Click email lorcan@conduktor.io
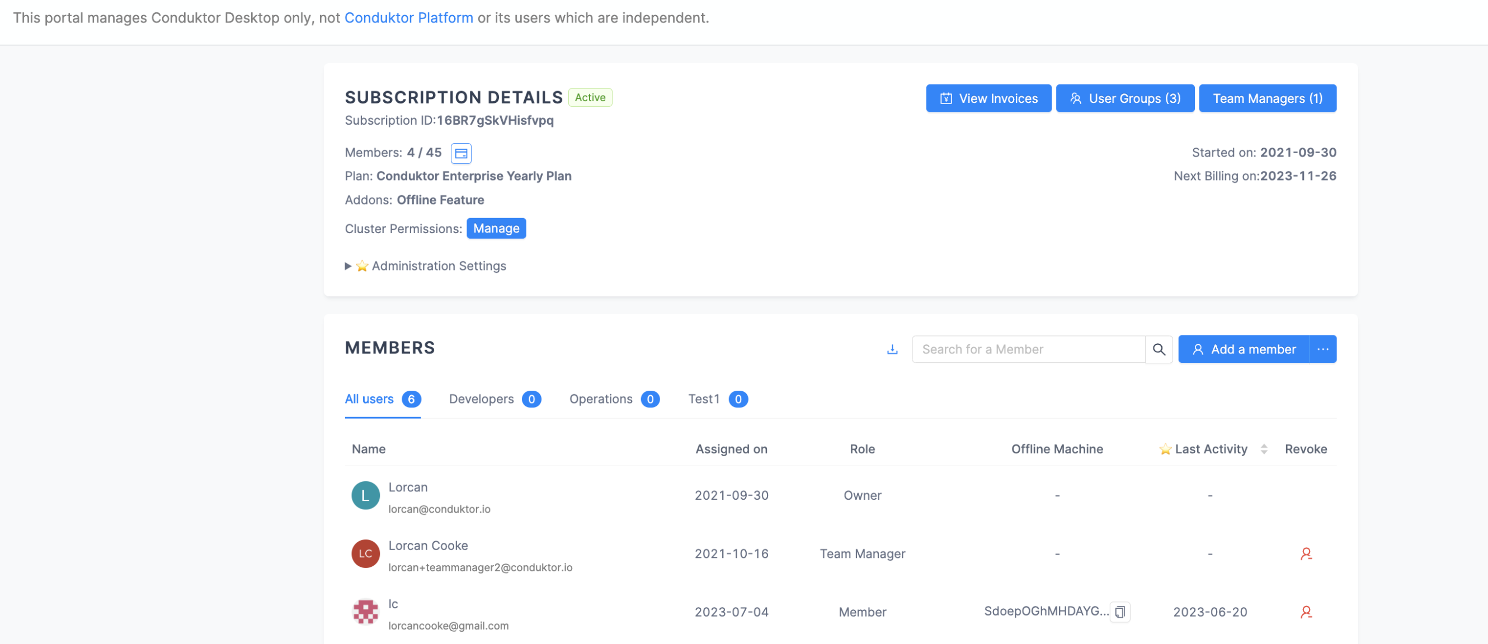Viewport: 1488px width, 644px height. [439, 509]
